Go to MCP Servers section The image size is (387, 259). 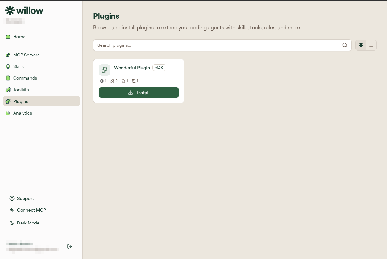(41, 55)
